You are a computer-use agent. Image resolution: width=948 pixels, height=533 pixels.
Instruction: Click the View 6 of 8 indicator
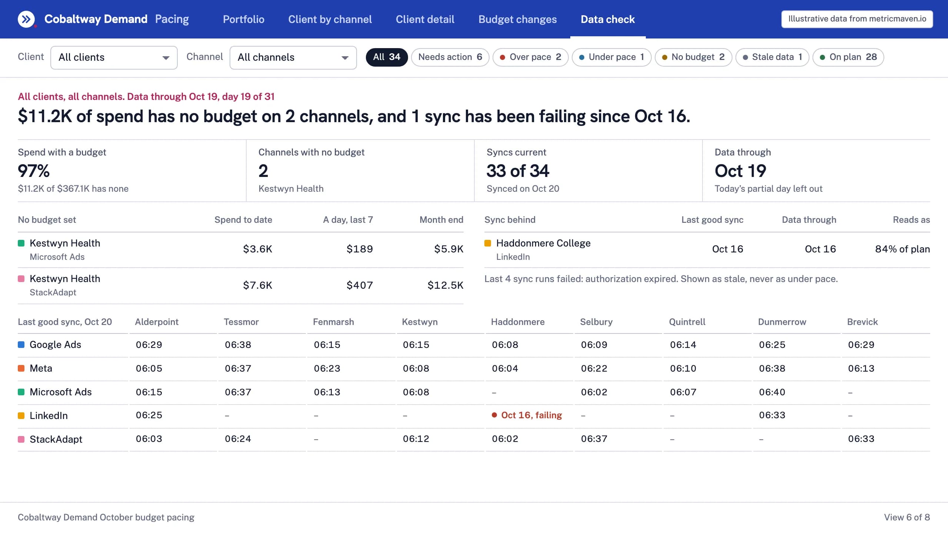pos(907,517)
